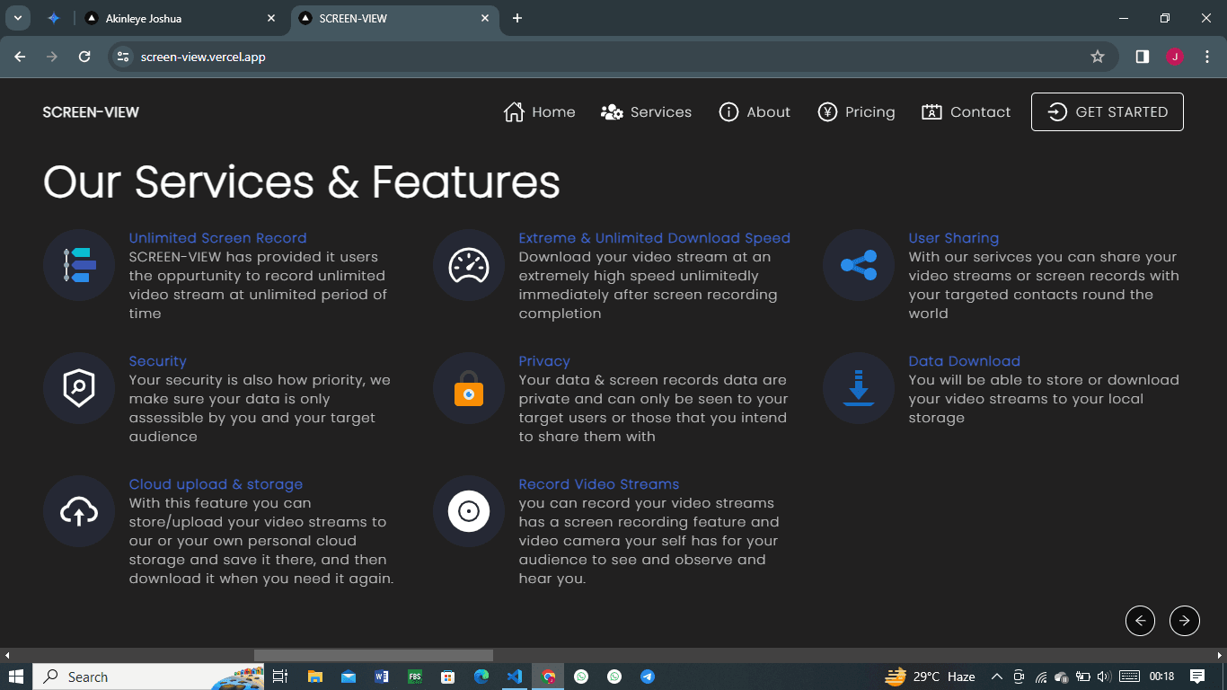Click the Data Download arrow icon
The width and height of the screenshot is (1227, 690).
pyautogui.click(x=859, y=388)
